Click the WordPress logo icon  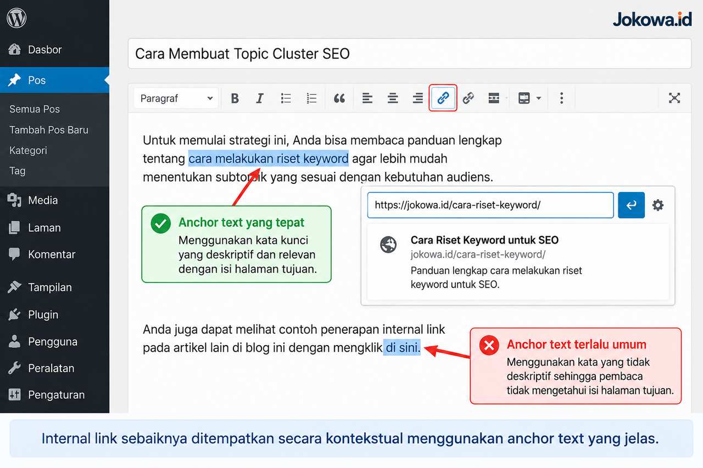click(x=16, y=19)
